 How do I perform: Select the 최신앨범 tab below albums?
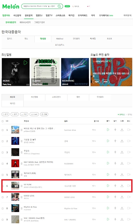(34, 97)
